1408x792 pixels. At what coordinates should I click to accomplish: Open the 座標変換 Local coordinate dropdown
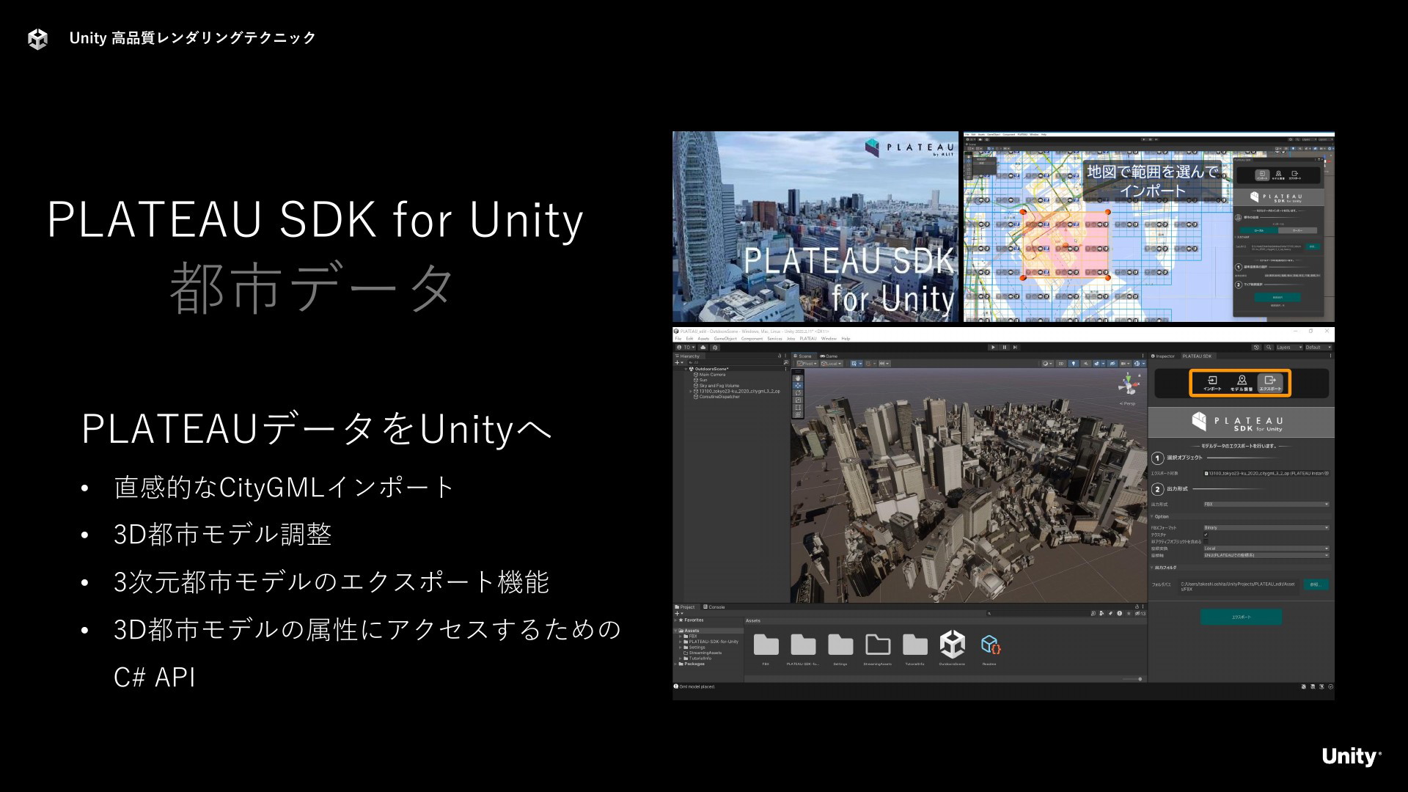(1266, 549)
